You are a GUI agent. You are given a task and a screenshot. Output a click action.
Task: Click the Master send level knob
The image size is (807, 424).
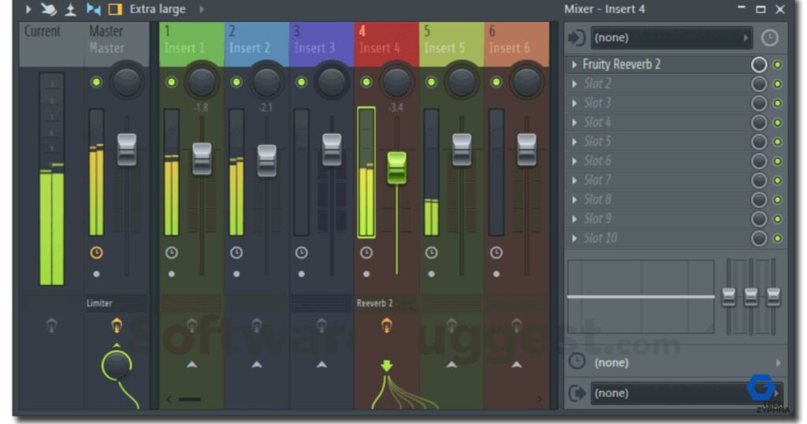117,365
